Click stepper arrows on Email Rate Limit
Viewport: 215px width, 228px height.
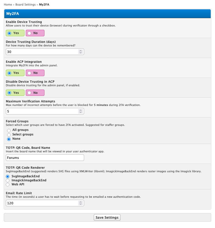[81, 203]
